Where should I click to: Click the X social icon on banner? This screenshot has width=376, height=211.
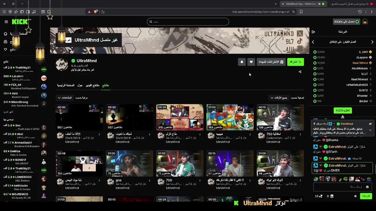point(300,34)
